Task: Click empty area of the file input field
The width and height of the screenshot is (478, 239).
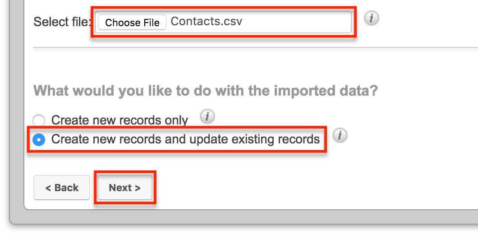Action: (298, 22)
